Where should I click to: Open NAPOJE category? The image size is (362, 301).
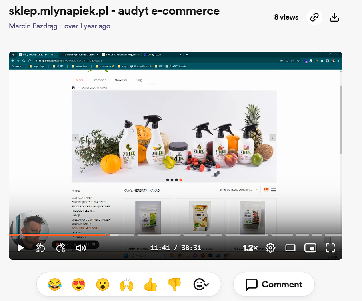(x=76, y=215)
